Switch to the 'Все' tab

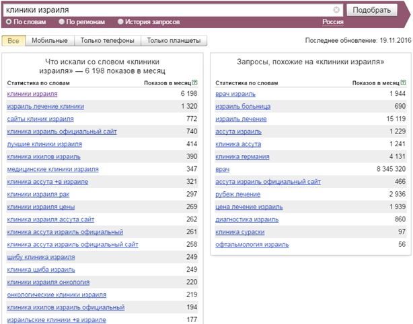pyautogui.click(x=13, y=41)
